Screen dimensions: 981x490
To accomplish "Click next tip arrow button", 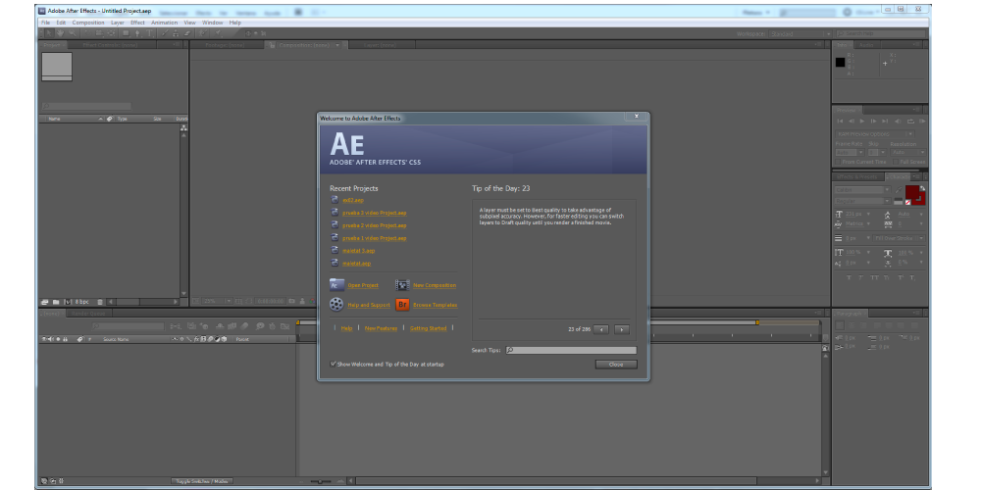I will 621,329.
